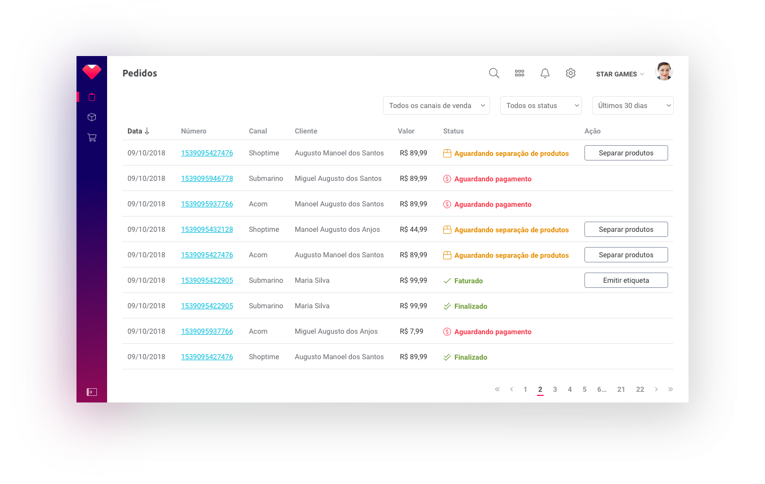Click 'Miguel Augusto dos Santos' client name

[338, 178]
